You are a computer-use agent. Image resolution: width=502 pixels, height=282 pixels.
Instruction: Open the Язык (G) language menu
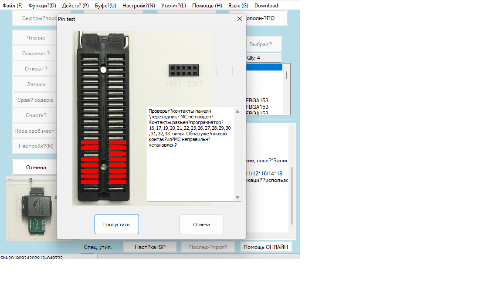coord(238,6)
